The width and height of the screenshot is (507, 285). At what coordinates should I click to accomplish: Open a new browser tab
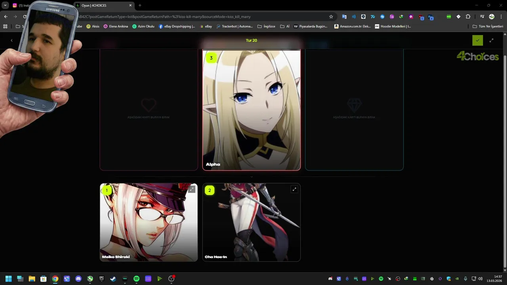(140, 6)
